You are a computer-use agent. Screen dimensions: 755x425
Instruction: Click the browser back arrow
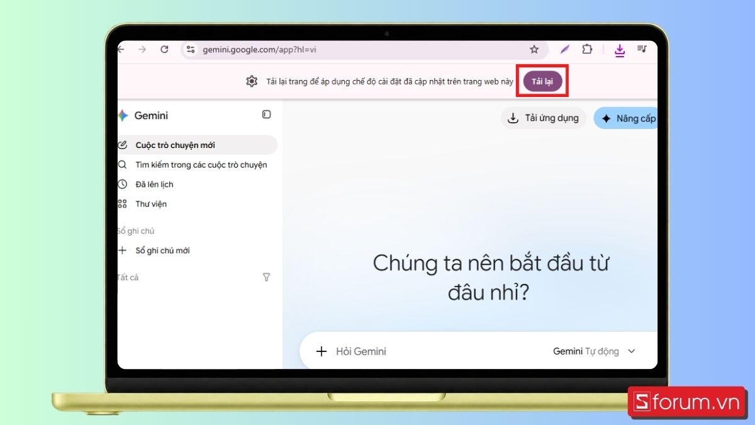pyautogui.click(x=121, y=49)
